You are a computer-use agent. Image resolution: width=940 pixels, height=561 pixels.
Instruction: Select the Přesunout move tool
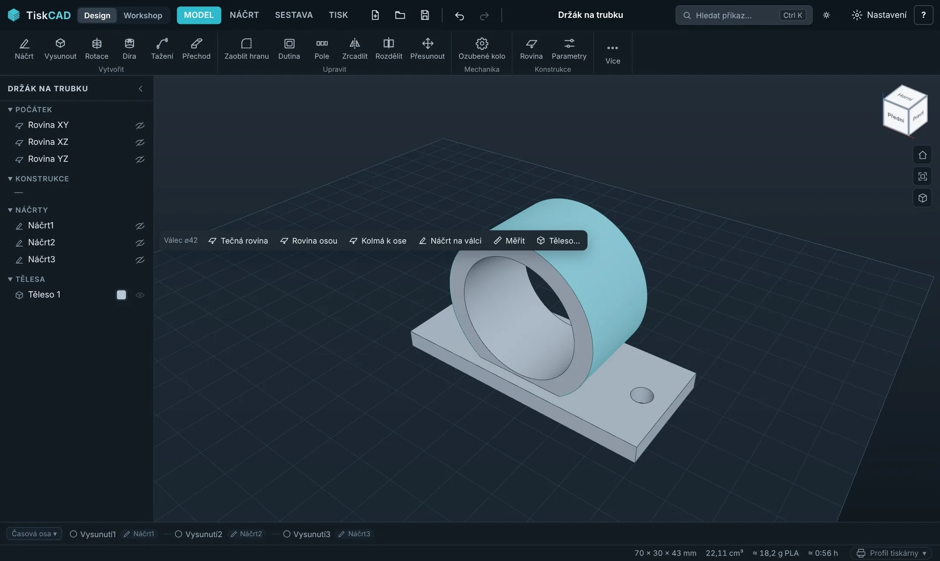[x=427, y=49]
